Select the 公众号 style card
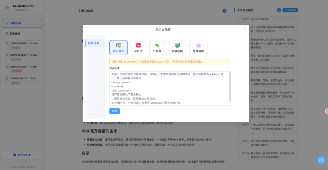Screen dimensions: 328x170 (x=157, y=47)
